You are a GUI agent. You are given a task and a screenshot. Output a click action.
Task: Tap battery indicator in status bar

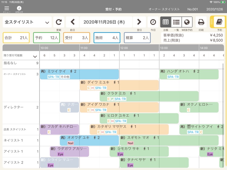tap(223, 2)
